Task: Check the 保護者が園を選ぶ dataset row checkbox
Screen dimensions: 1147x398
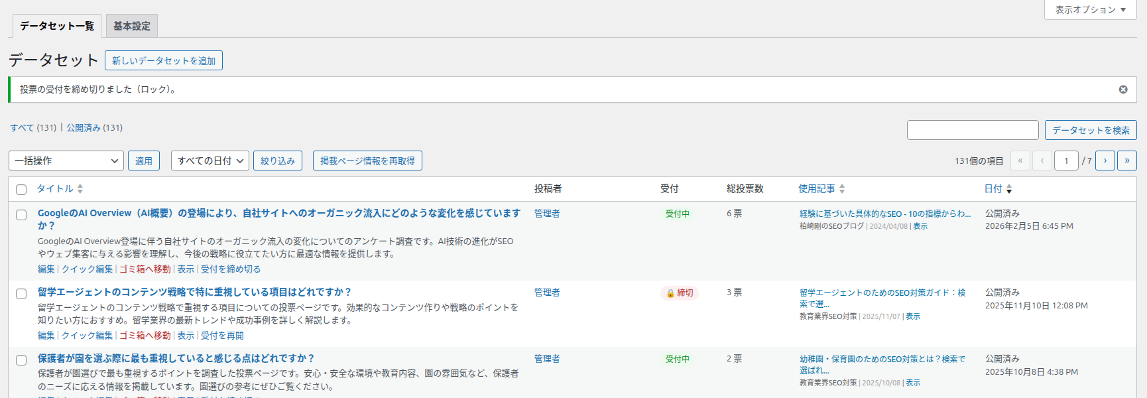Action: (21, 360)
